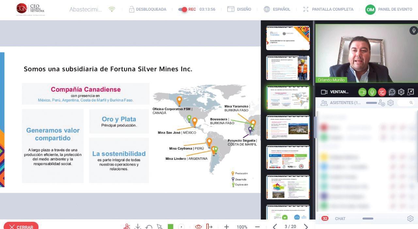Click the Mina San José map pin
The width and height of the screenshot is (418, 229).
tap(195, 122)
